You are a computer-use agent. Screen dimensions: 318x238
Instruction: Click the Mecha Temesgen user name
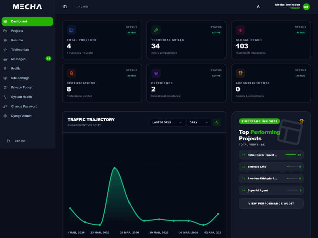[287, 5]
